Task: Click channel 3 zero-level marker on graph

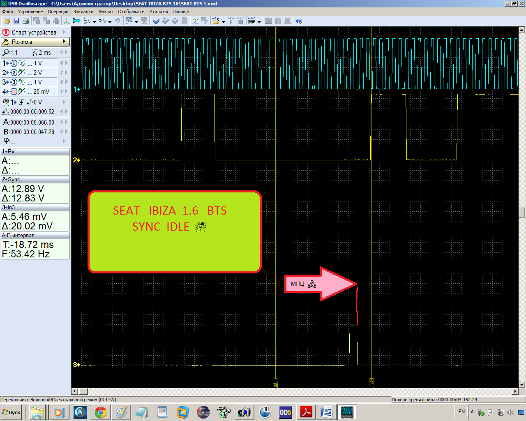Action: tap(76, 365)
